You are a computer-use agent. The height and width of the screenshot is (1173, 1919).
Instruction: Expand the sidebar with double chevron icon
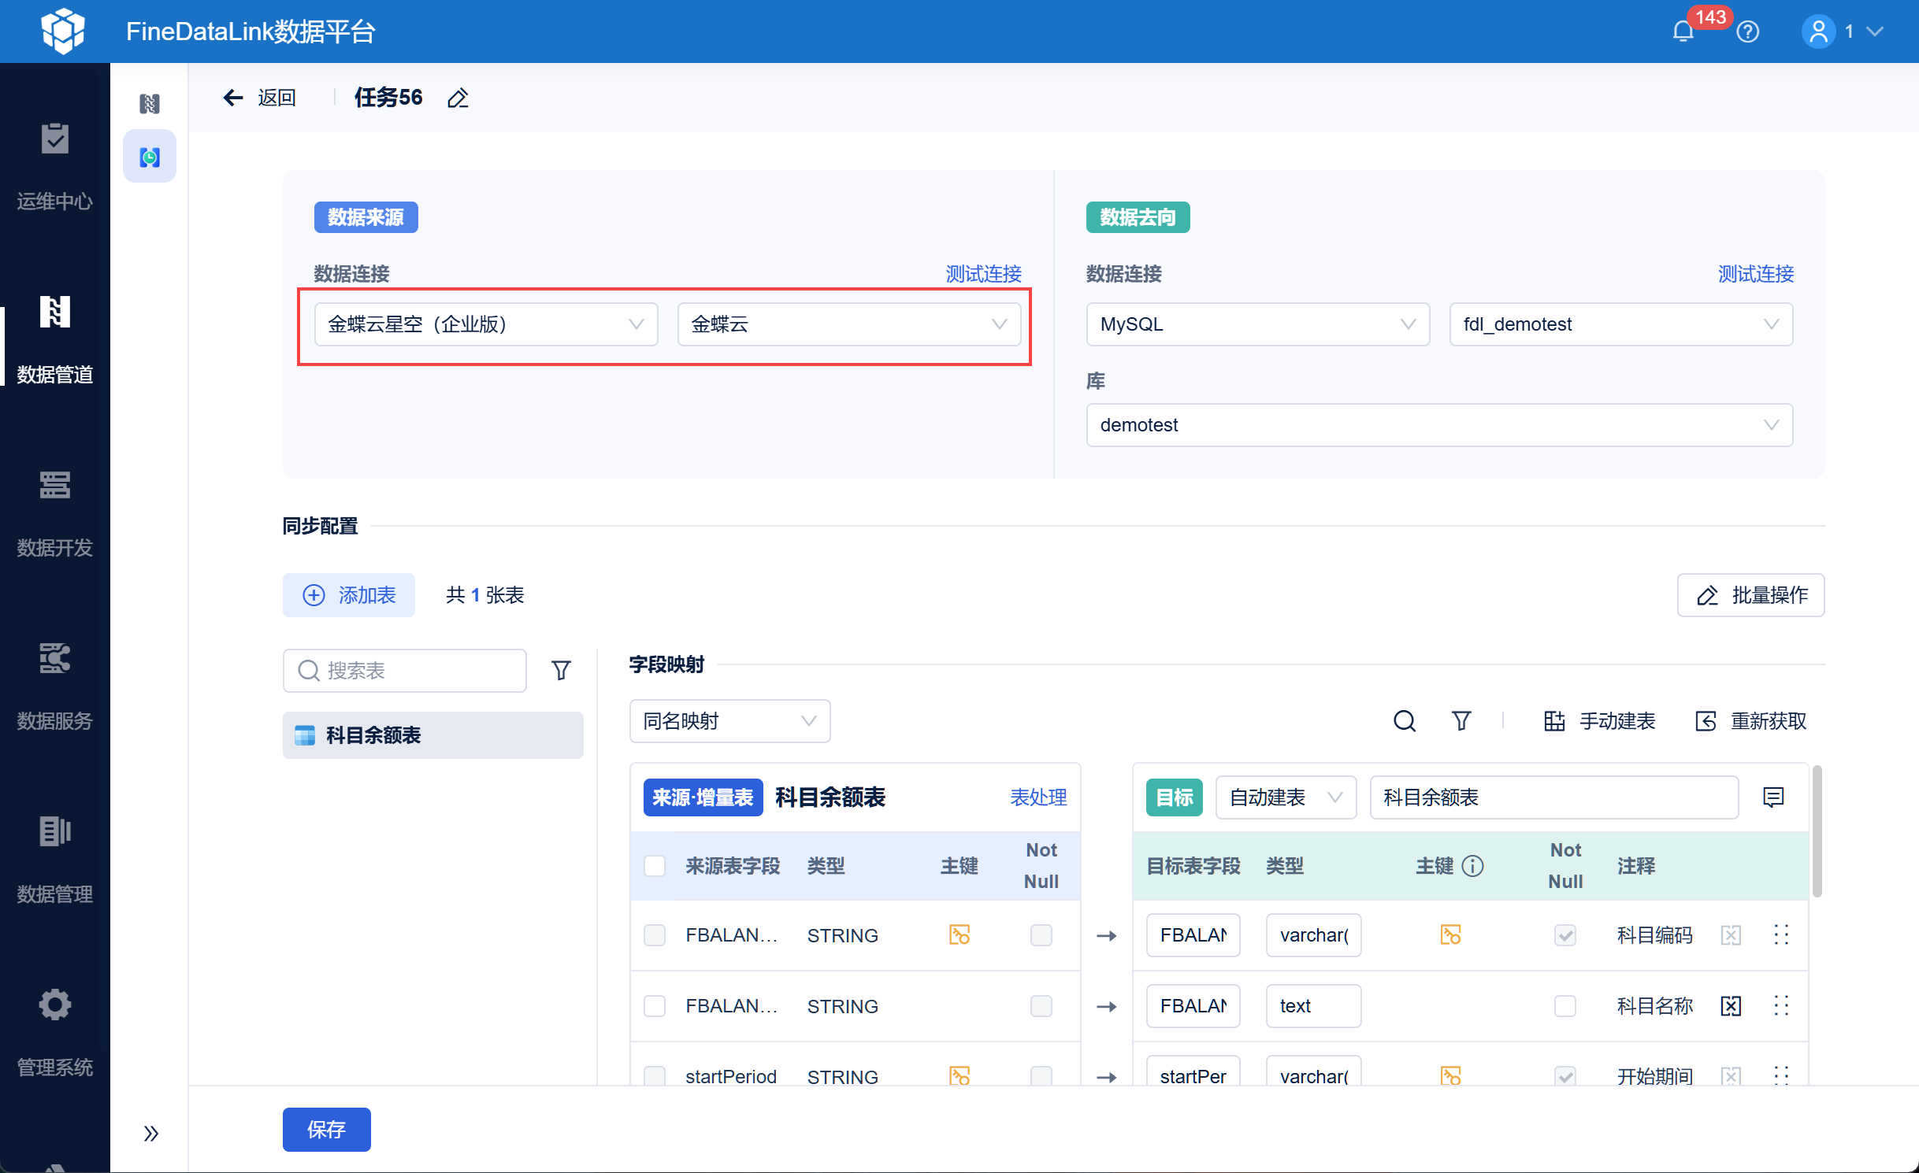point(150,1134)
